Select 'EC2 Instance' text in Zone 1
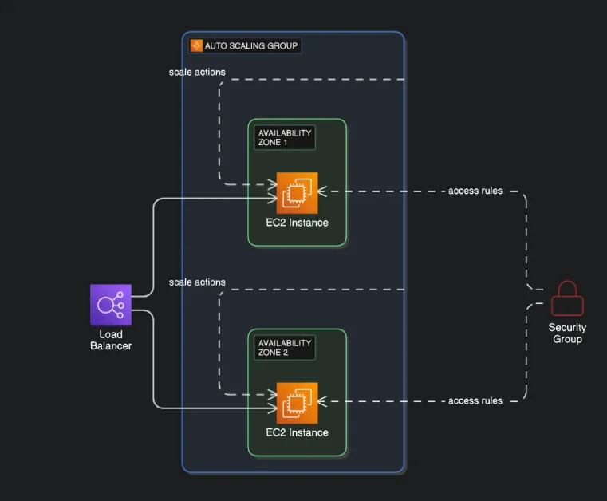The image size is (607, 501). click(x=298, y=223)
